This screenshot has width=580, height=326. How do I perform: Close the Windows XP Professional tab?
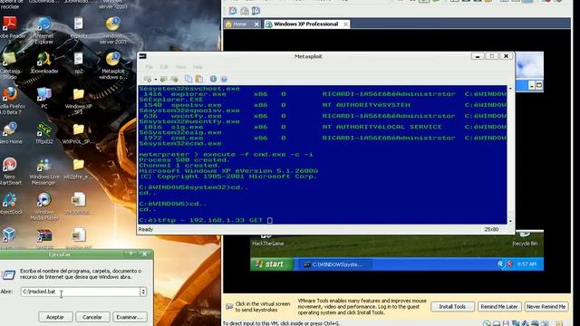click(345, 24)
